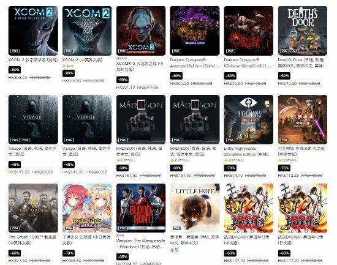The image size is (337, 265).
Task: Click the Bullet Girls Phantasia cover
Action: pos(87,208)
